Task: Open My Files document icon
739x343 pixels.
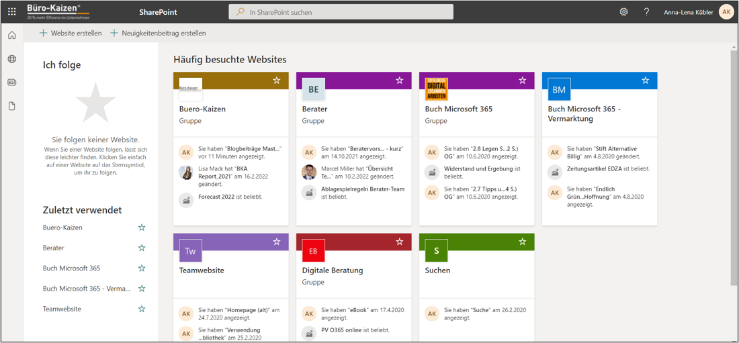Action: [12, 106]
